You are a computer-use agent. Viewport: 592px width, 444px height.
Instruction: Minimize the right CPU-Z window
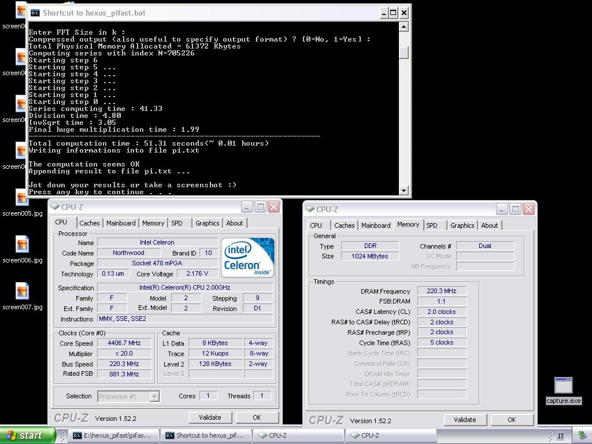(501, 209)
